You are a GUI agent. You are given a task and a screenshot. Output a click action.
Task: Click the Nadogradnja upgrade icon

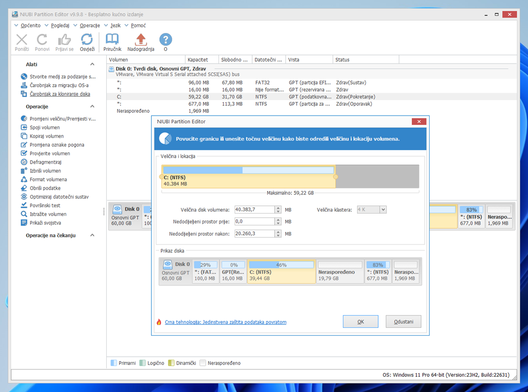[x=141, y=42]
